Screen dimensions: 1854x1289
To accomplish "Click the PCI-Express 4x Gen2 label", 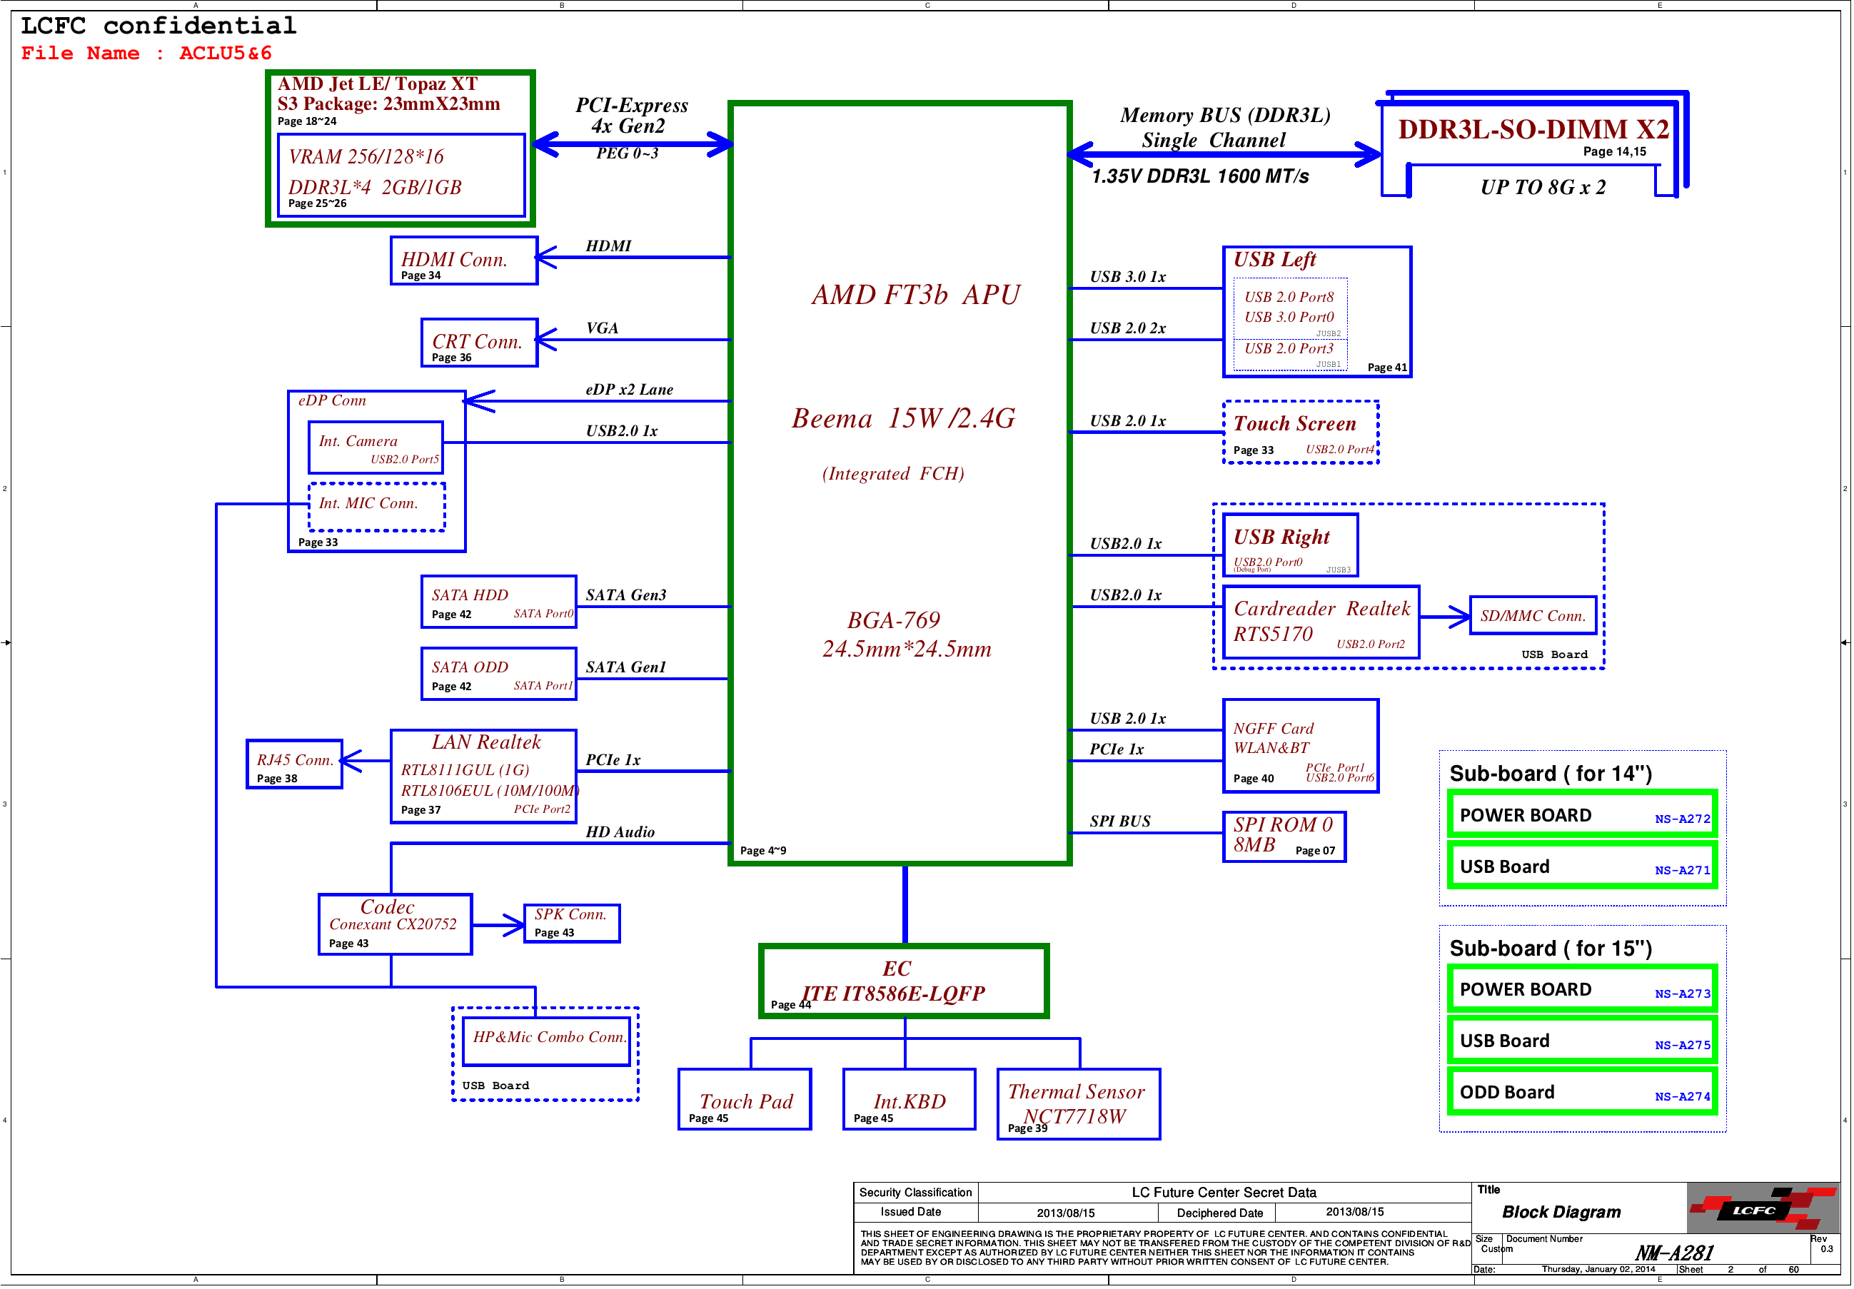I will [x=632, y=116].
